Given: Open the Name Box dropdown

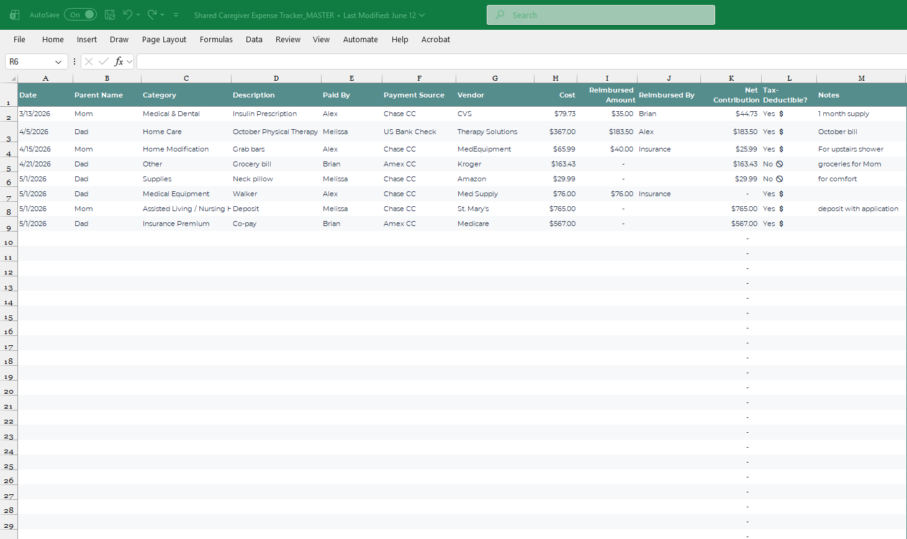Looking at the screenshot, I should 58,62.
